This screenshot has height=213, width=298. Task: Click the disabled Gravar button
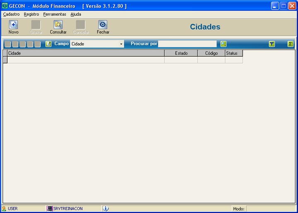point(36,27)
